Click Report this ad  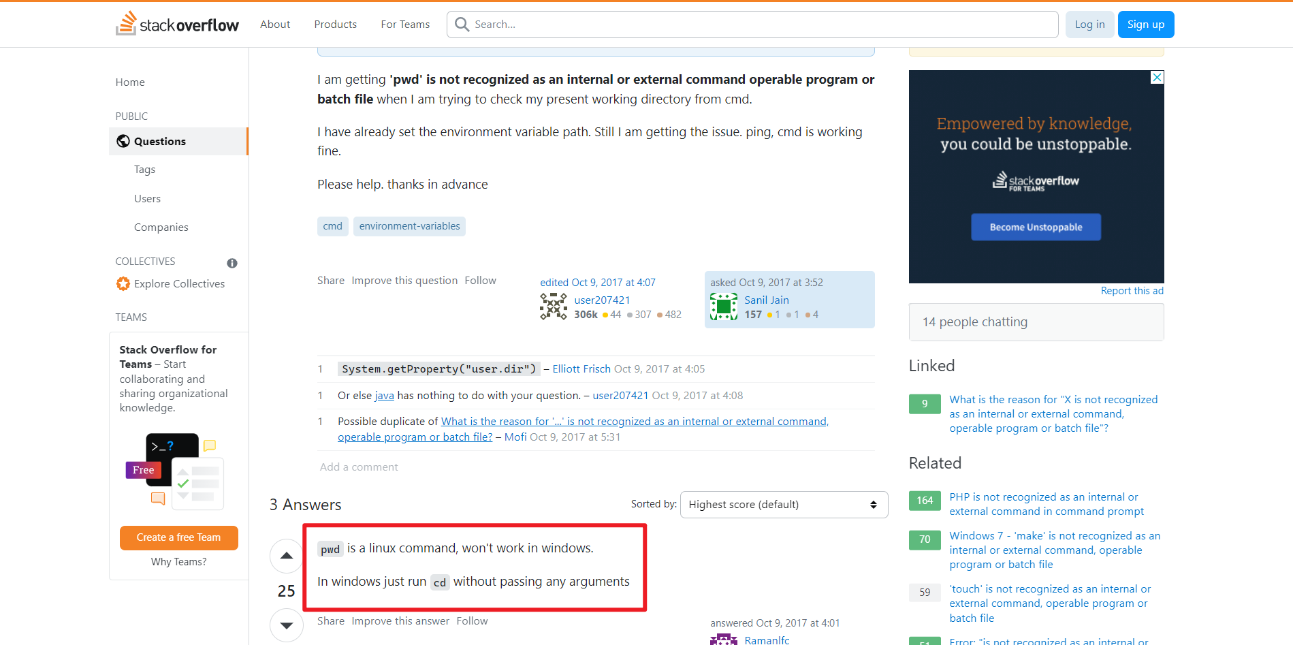click(1132, 291)
